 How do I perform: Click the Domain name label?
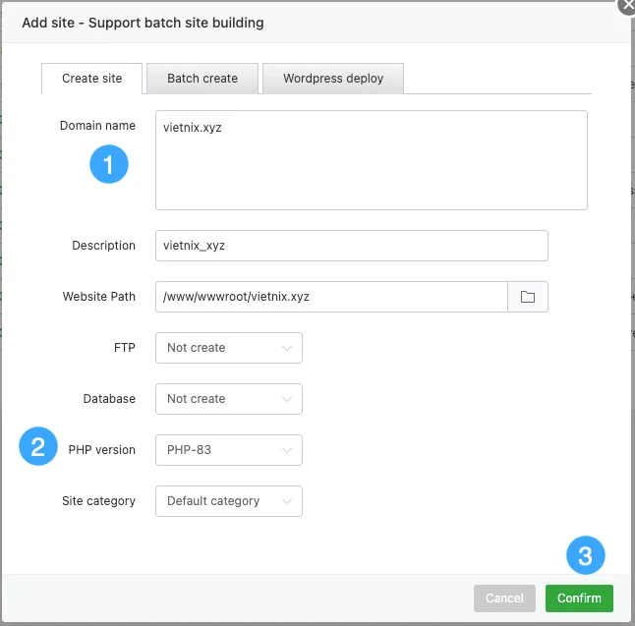click(x=97, y=126)
